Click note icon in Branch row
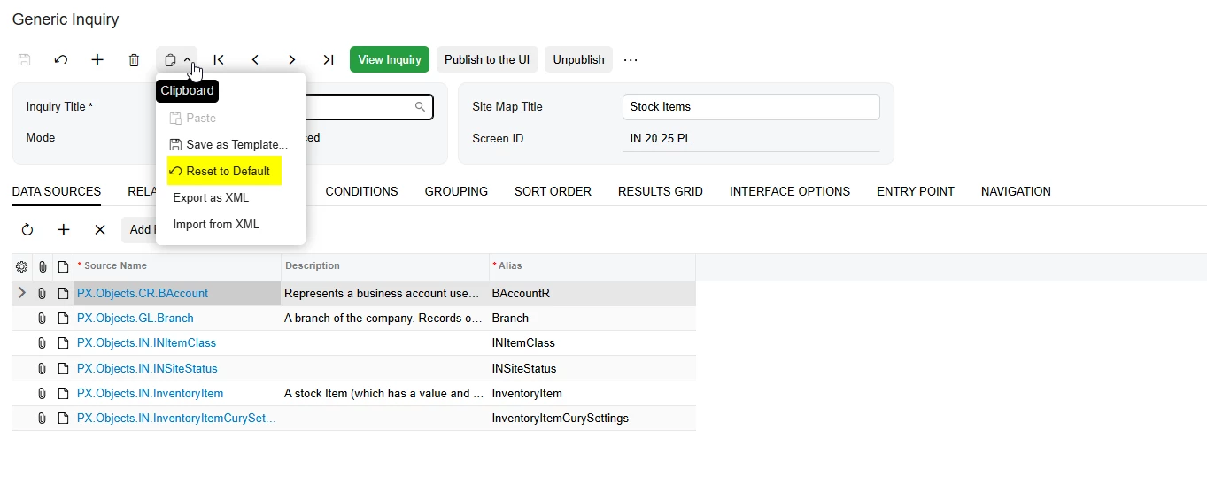 pos(63,318)
